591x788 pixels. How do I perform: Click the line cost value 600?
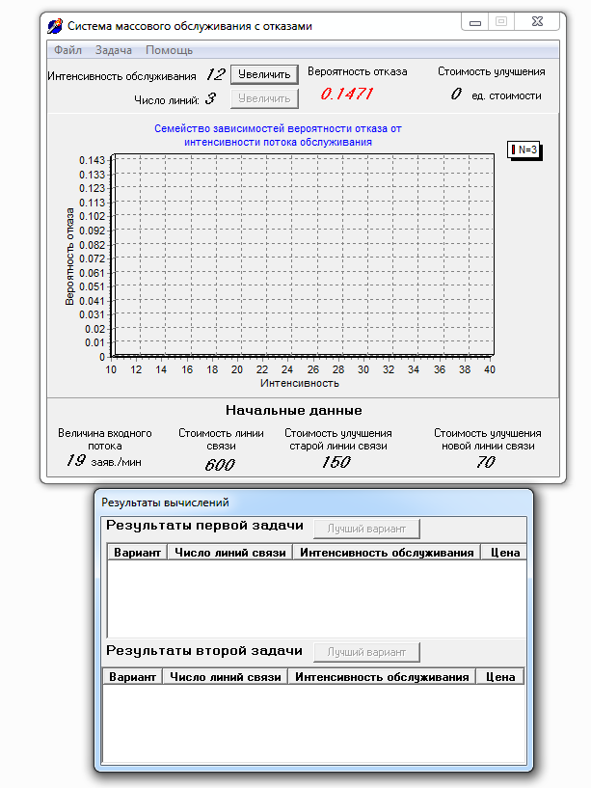click(220, 465)
